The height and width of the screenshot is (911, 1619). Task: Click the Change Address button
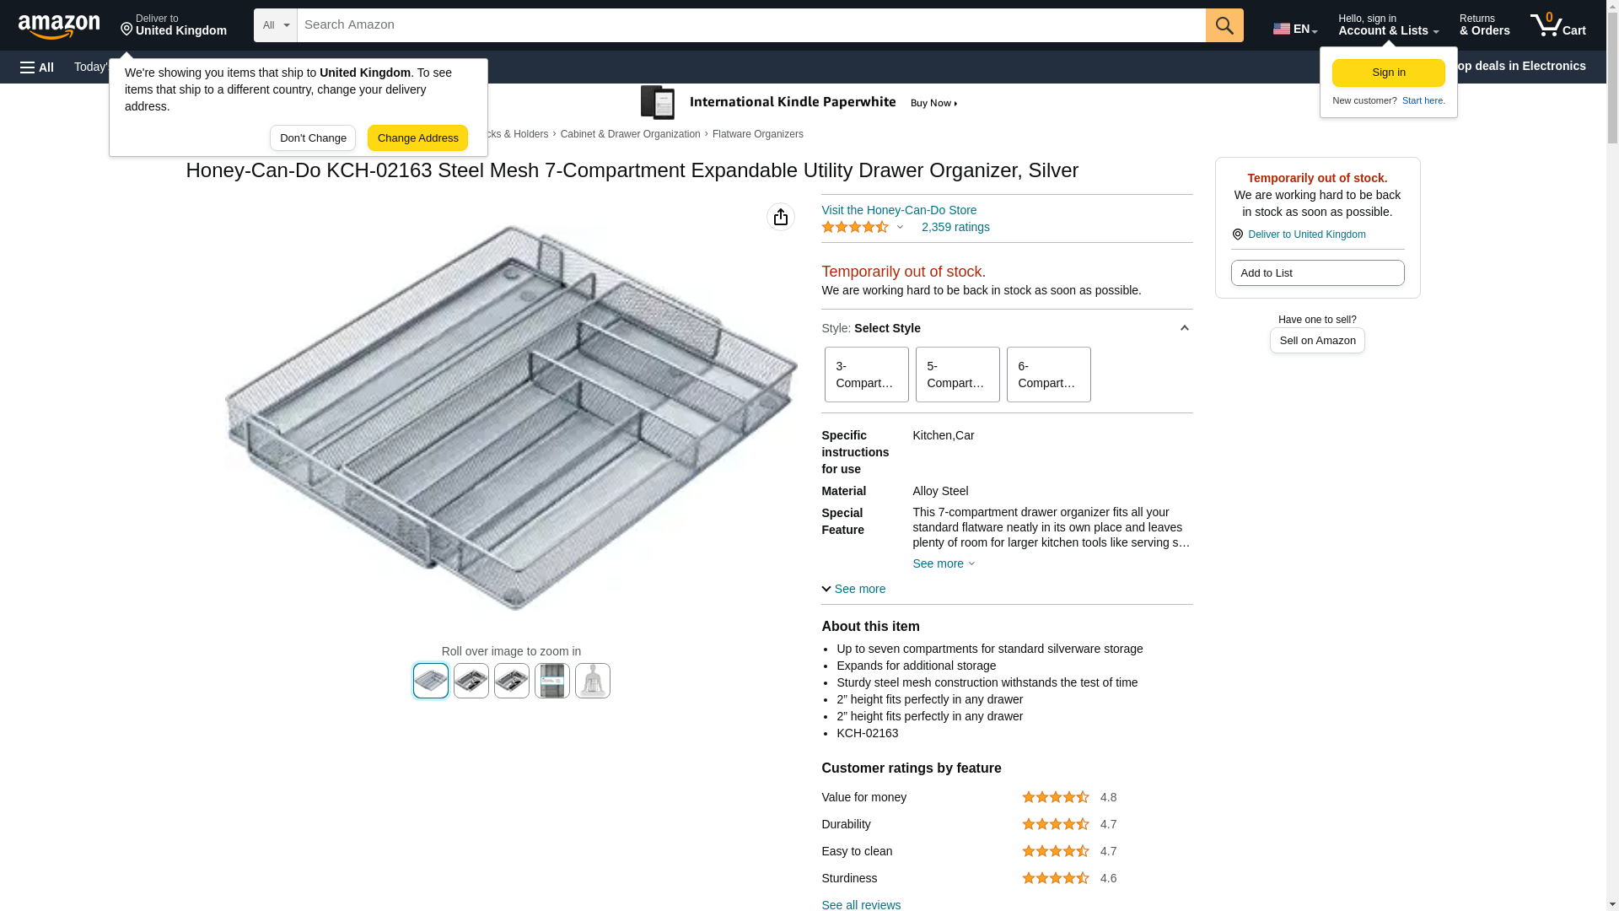(417, 138)
